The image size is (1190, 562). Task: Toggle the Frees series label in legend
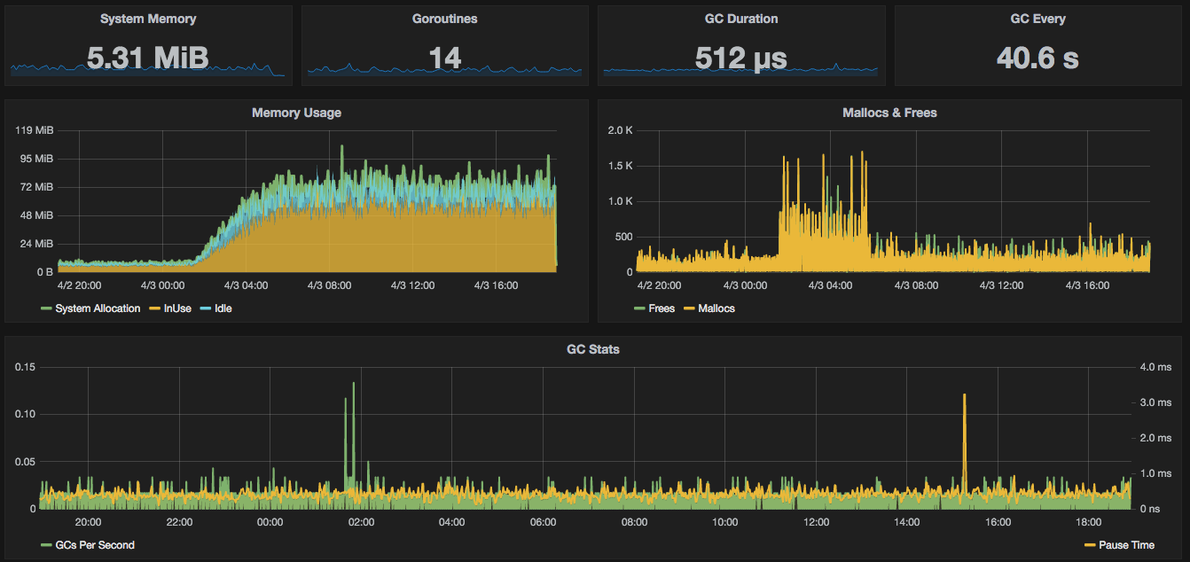pos(662,308)
